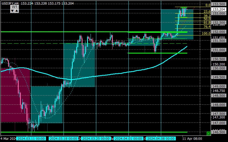Click the 153.000 price scale label
Viewport: 228px width, 142px height.
coord(219,13)
